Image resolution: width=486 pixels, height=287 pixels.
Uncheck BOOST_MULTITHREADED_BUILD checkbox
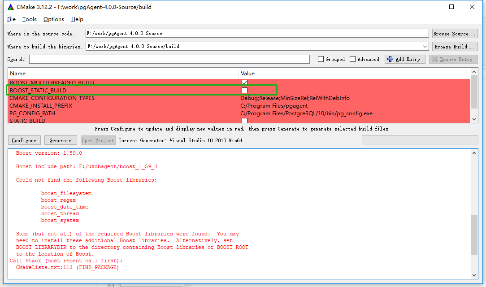click(244, 83)
